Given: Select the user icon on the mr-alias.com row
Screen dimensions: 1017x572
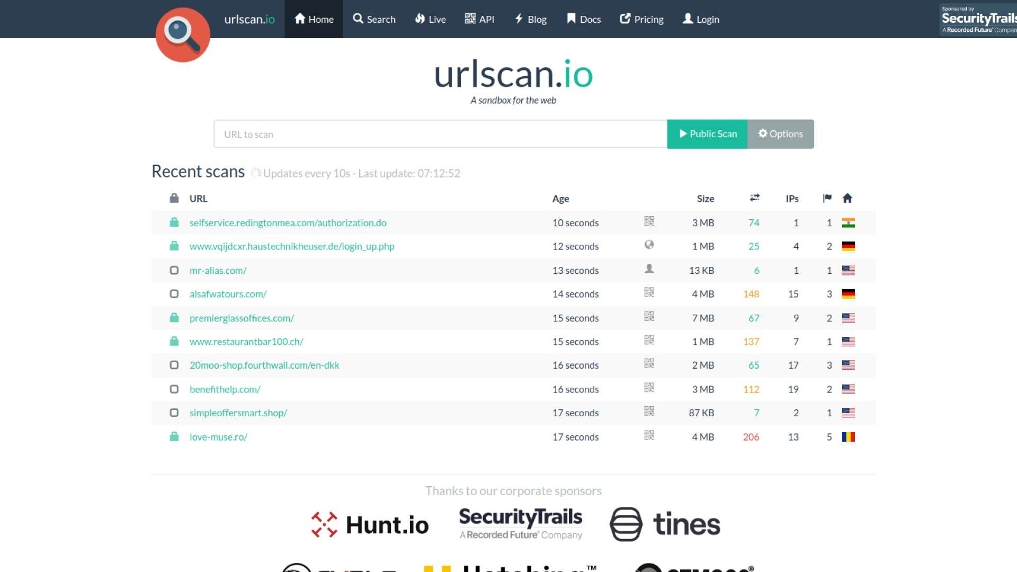Looking at the screenshot, I should (x=649, y=269).
